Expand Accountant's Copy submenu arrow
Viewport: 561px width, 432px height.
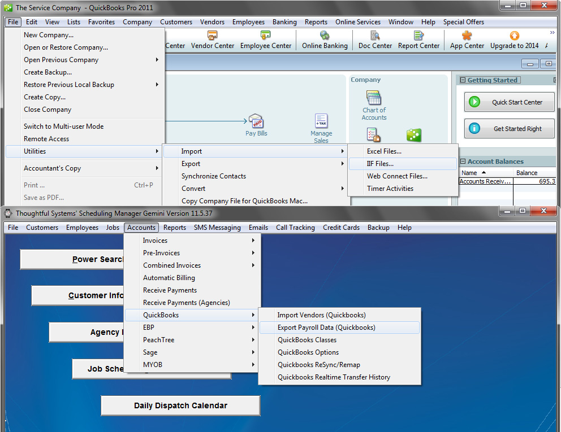[157, 168]
